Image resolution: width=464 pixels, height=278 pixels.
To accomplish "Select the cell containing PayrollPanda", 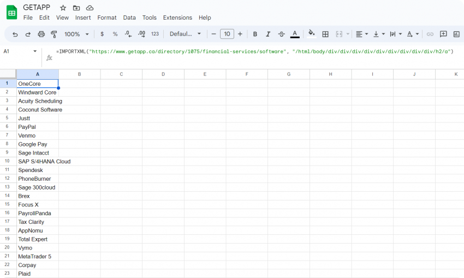I will pyautogui.click(x=38, y=213).
